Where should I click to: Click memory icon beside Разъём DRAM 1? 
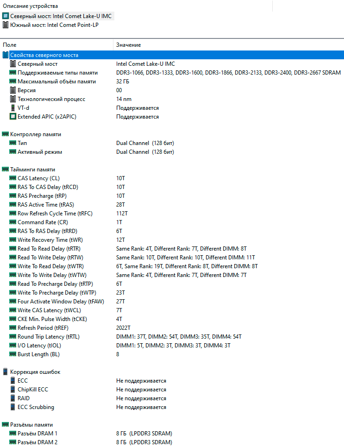13,433
